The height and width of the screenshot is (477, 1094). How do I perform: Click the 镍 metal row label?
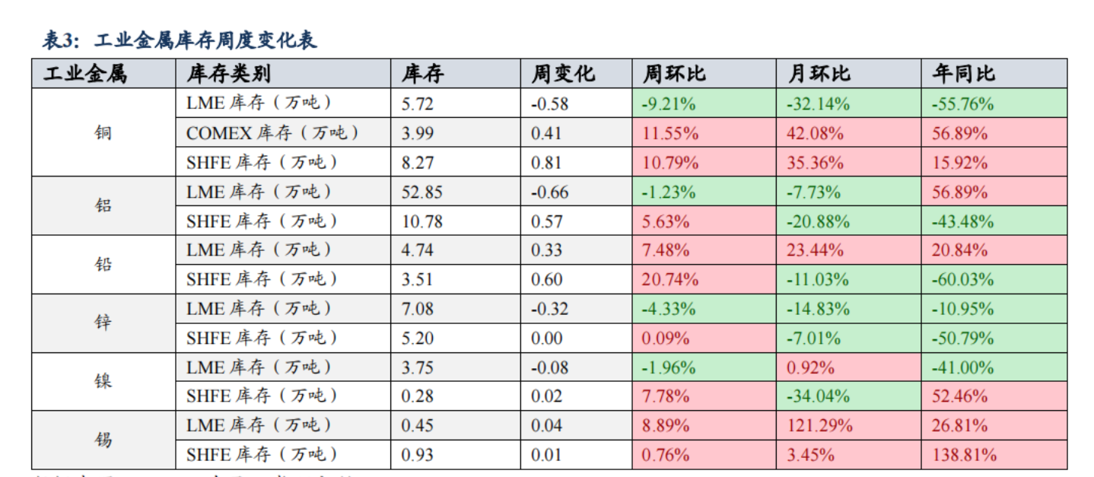pyautogui.click(x=103, y=381)
